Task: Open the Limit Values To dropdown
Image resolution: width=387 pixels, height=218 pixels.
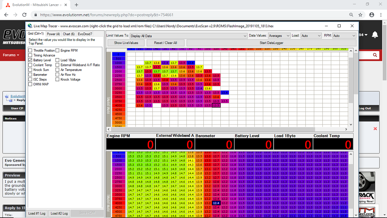Action: click(x=188, y=36)
